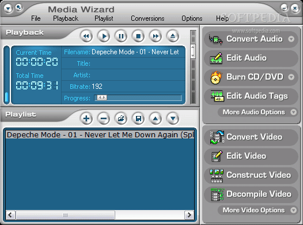Click the volume level bar left of time display
Viewport: 303px width, 225px height.
(7, 75)
